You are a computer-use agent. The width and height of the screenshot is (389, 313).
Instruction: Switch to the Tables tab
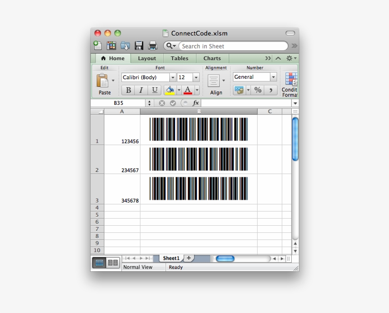point(179,58)
